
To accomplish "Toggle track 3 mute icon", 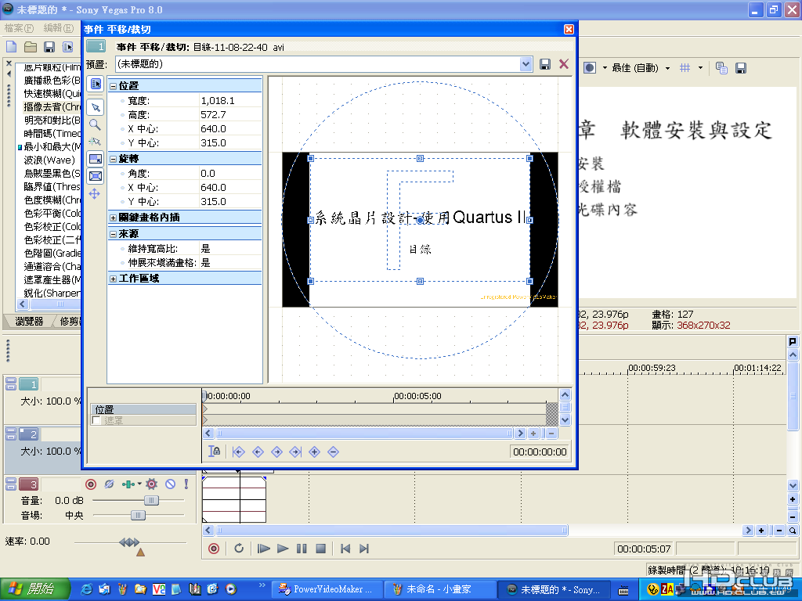I will point(170,484).
